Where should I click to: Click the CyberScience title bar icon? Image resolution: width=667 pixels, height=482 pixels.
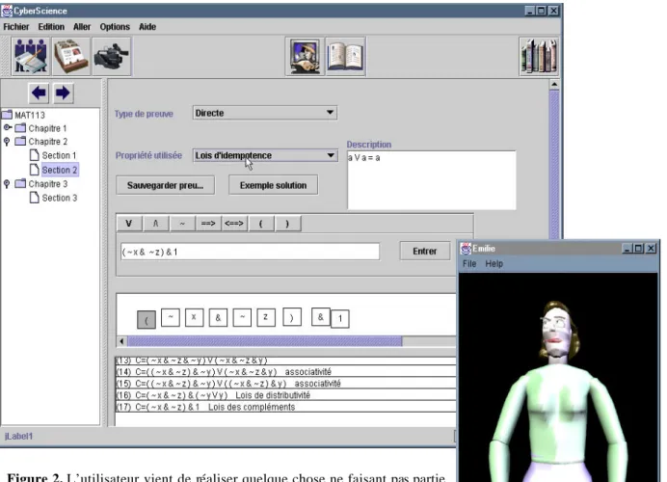coord(7,11)
